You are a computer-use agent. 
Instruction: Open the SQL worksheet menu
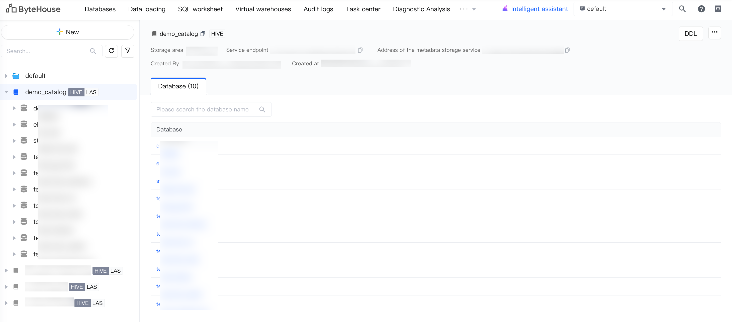point(200,9)
